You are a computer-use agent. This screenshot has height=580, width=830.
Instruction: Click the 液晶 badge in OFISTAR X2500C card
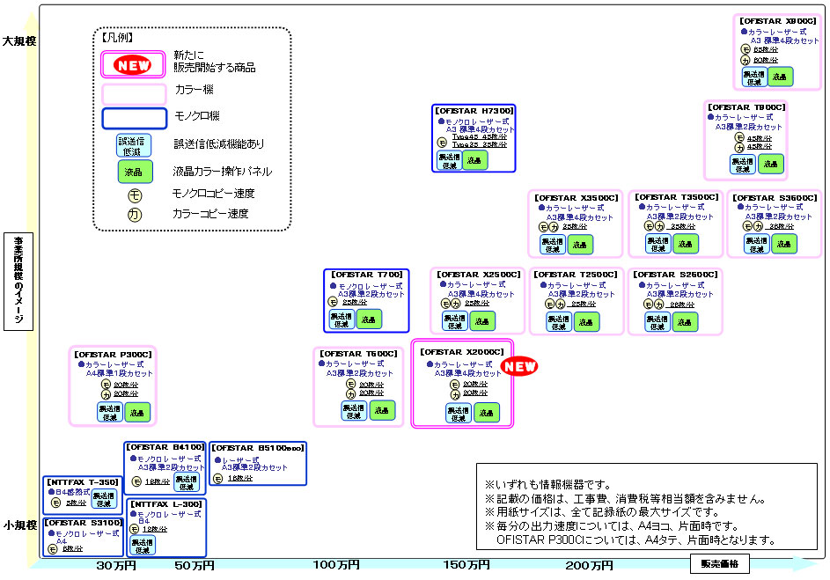coord(481,320)
